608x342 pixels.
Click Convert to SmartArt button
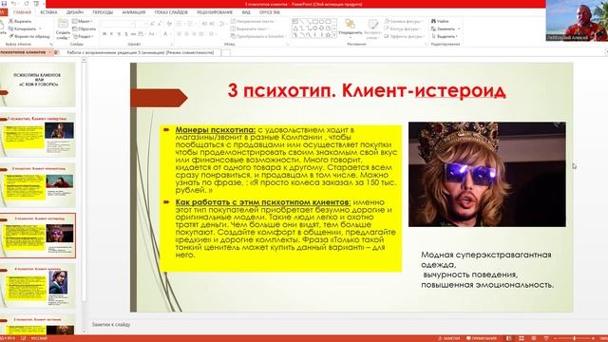(257, 36)
